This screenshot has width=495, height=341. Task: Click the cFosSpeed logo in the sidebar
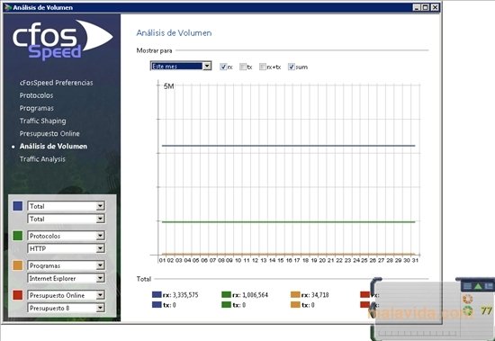click(x=62, y=40)
